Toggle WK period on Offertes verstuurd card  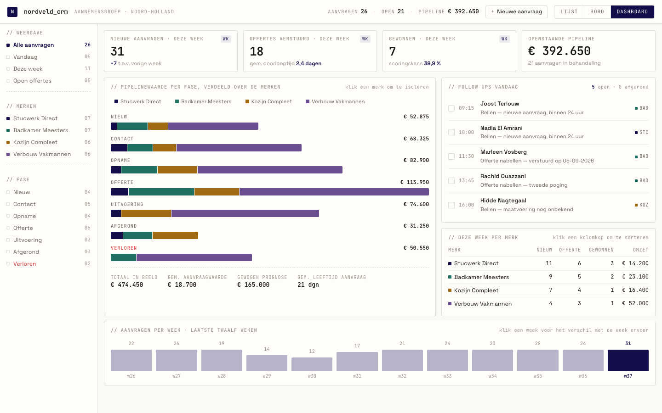point(365,39)
